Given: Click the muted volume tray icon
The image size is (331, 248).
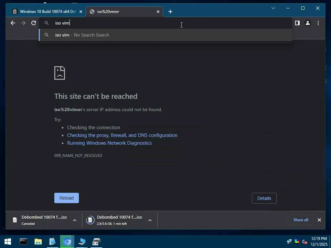Looking at the screenshot, I should pyautogui.click(x=304, y=242).
